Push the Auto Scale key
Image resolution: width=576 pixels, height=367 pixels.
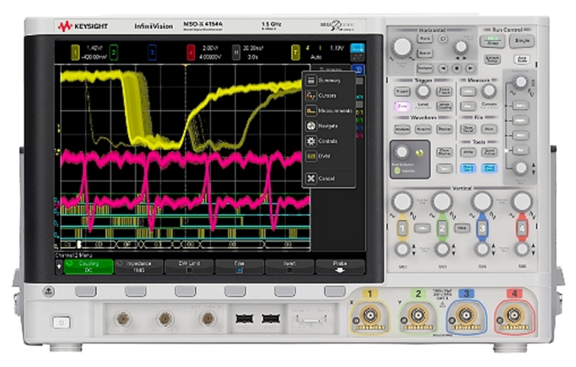[x=522, y=59]
